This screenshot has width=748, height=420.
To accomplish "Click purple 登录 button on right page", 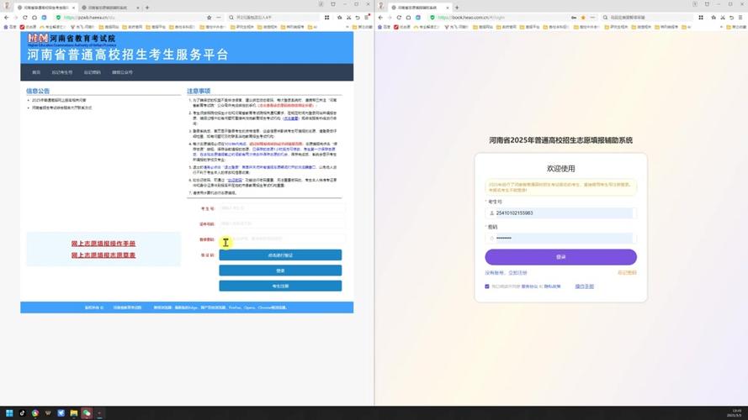I will pos(560,257).
